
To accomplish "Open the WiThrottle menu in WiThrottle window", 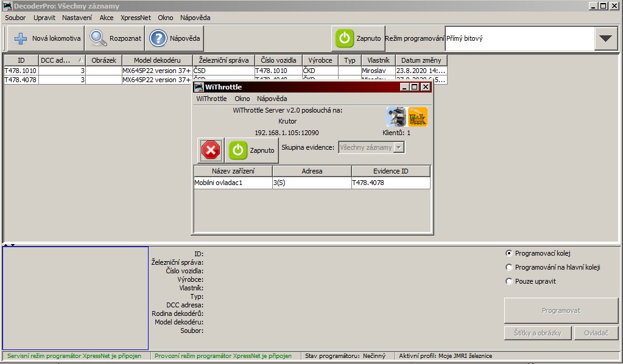I will [212, 99].
